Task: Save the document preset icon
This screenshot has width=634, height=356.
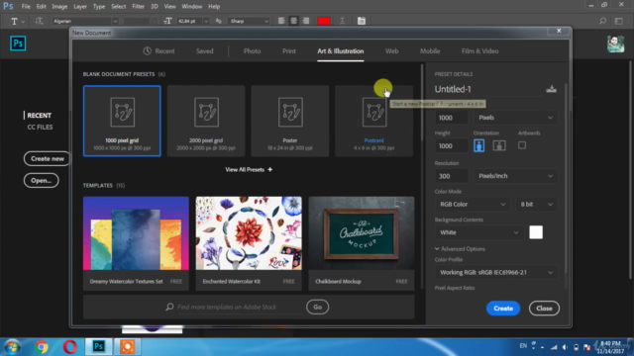Action: click(551, 89)
